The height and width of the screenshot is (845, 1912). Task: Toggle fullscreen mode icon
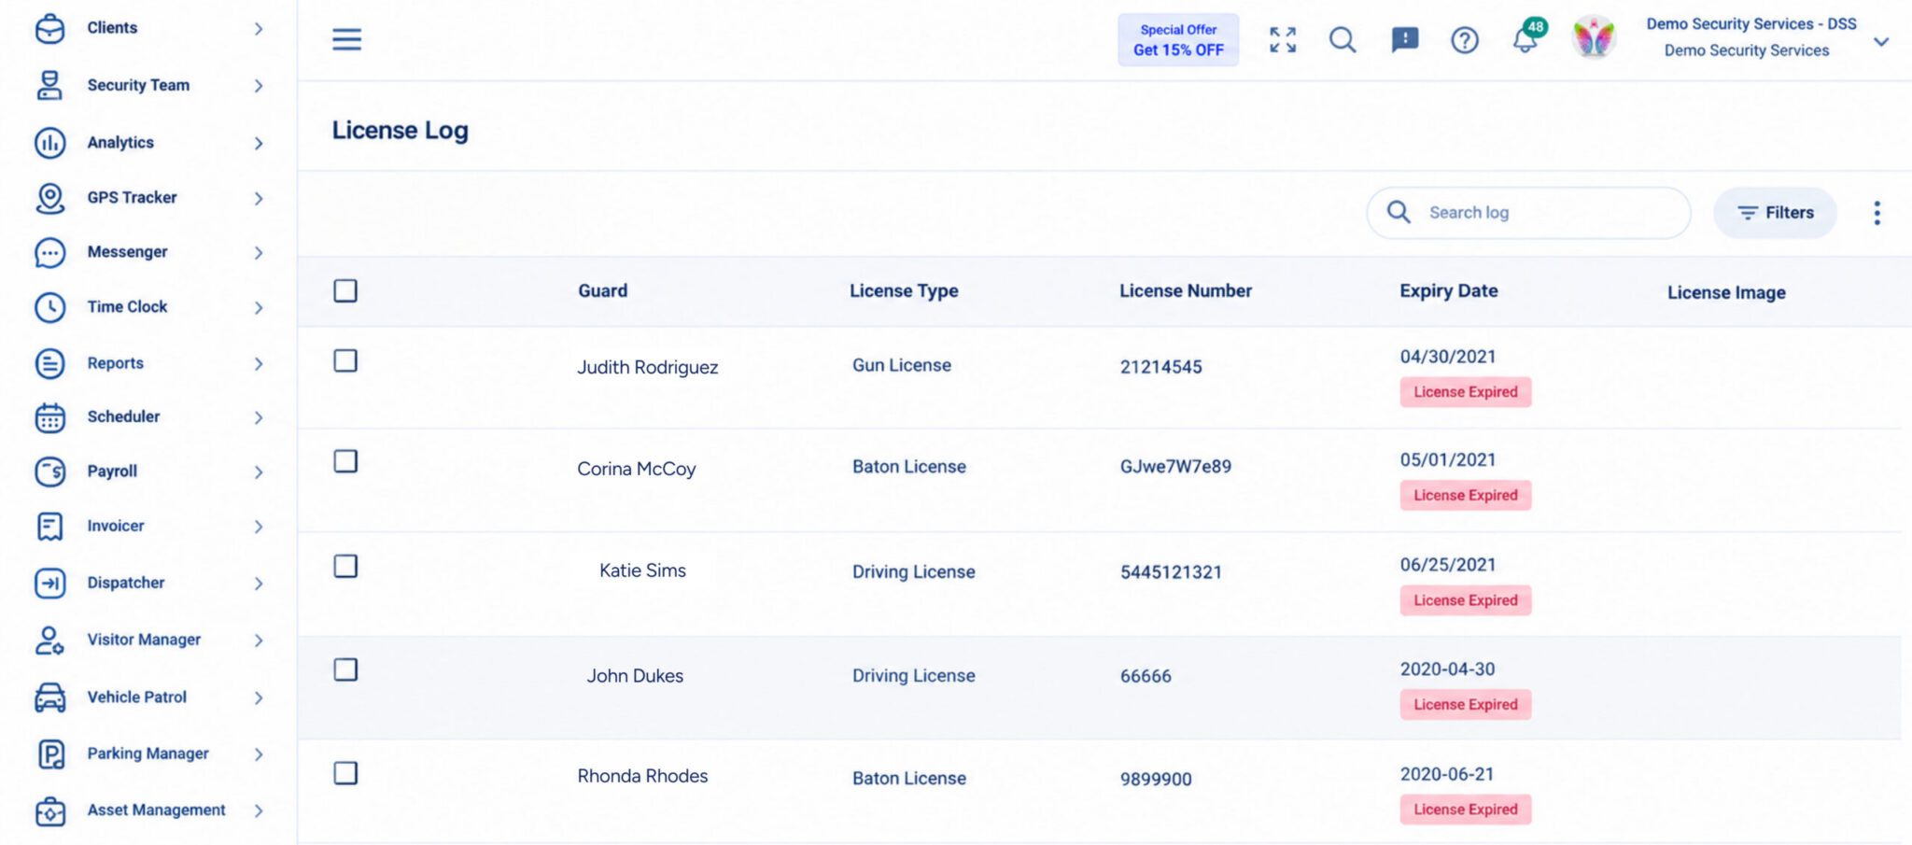[x=1283, y=39]
